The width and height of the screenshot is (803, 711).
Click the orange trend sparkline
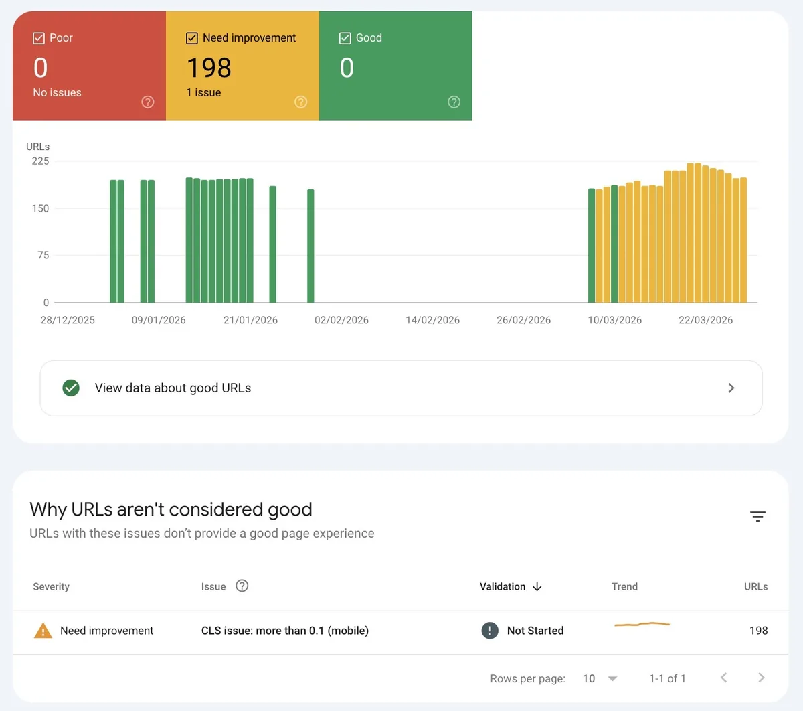[642, 624]
